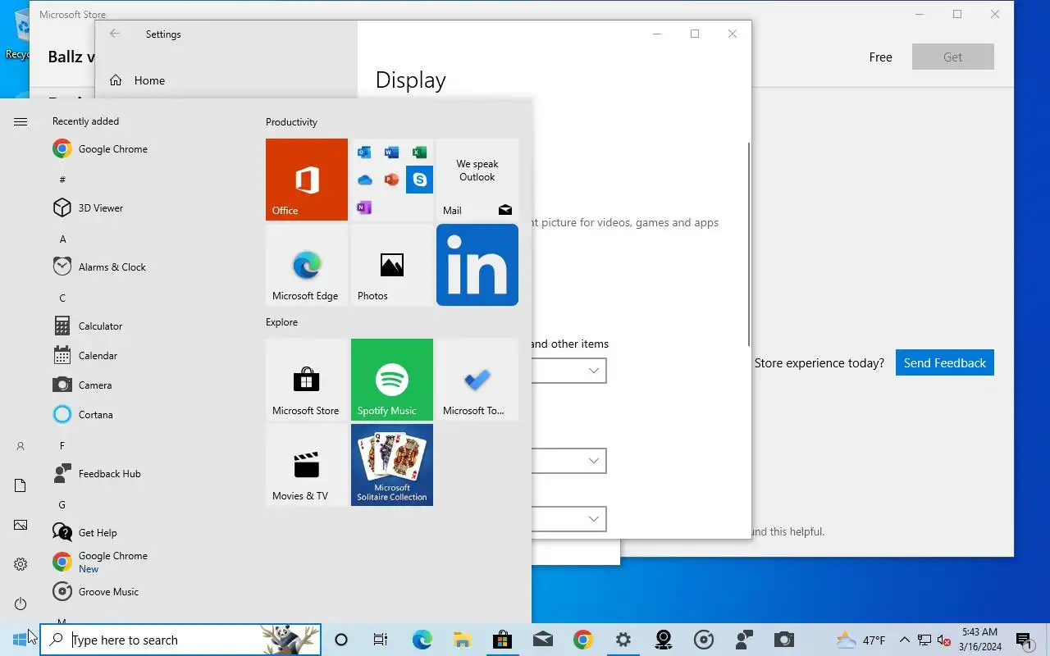Click the Explore group heading
The image size is (1050, 656).
(281, 321)
